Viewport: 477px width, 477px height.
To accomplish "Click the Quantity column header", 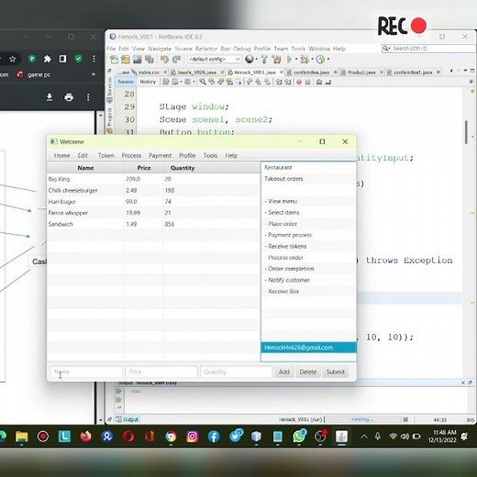I will click(x=183, y=168).
